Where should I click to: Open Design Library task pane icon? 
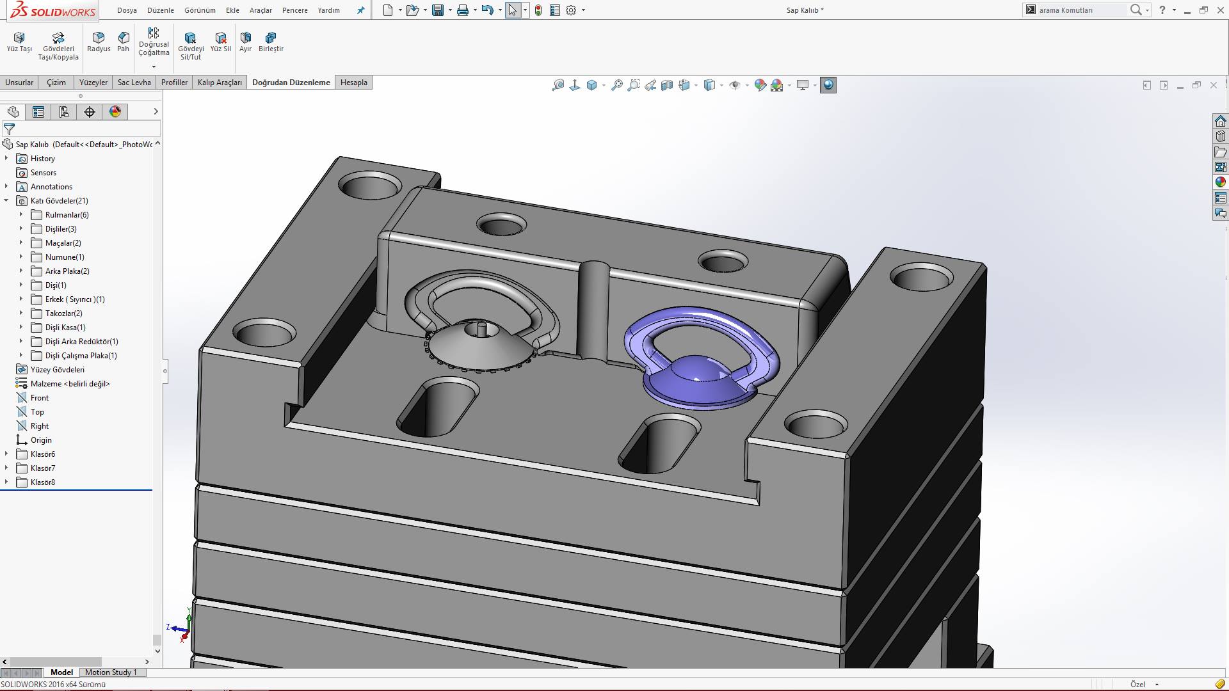(1221, 136)
